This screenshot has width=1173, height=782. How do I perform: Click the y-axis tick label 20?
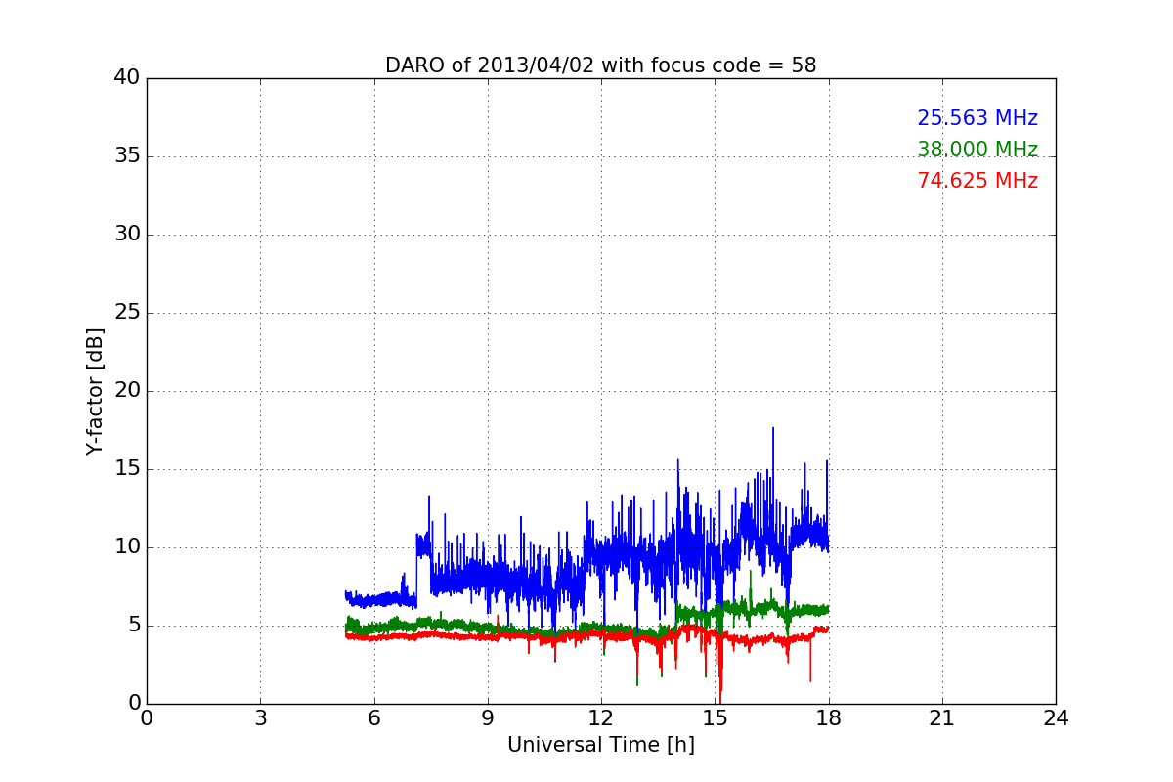[127, 391]
